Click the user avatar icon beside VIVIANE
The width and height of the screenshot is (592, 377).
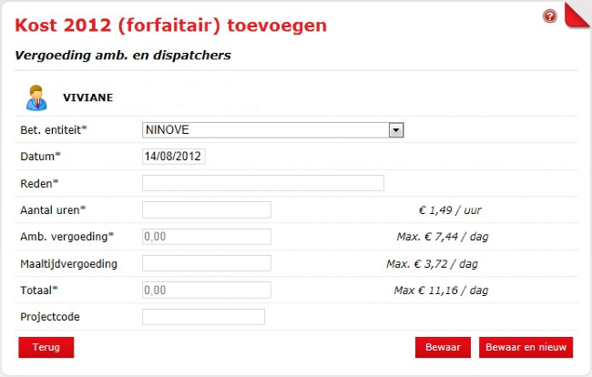[36, 97]
